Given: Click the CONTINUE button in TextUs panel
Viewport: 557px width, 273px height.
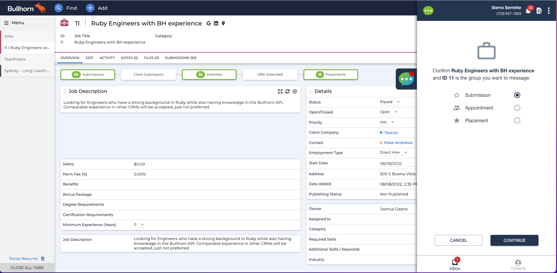Looking at the screenshot, I should [514, 240].
